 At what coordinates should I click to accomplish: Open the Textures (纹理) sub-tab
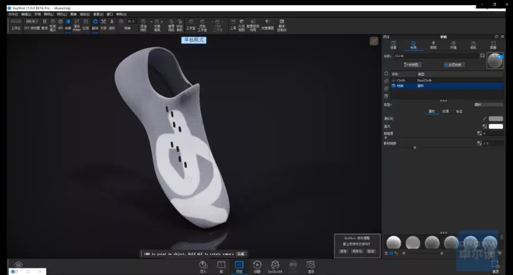pos(446,111)
